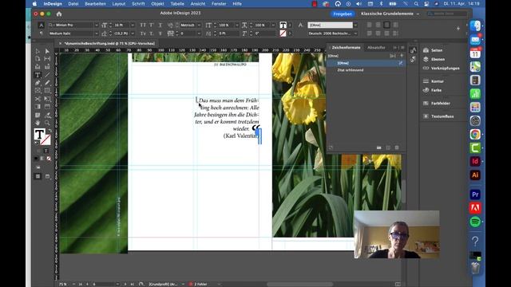Select the Direct Selection tool
This screenshot has height=287, width=511.
point(48,51)
